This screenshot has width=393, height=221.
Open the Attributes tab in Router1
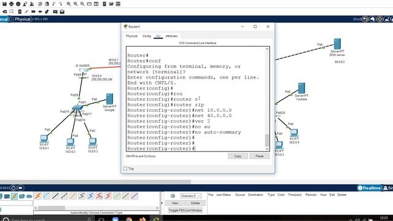point(171,36)
